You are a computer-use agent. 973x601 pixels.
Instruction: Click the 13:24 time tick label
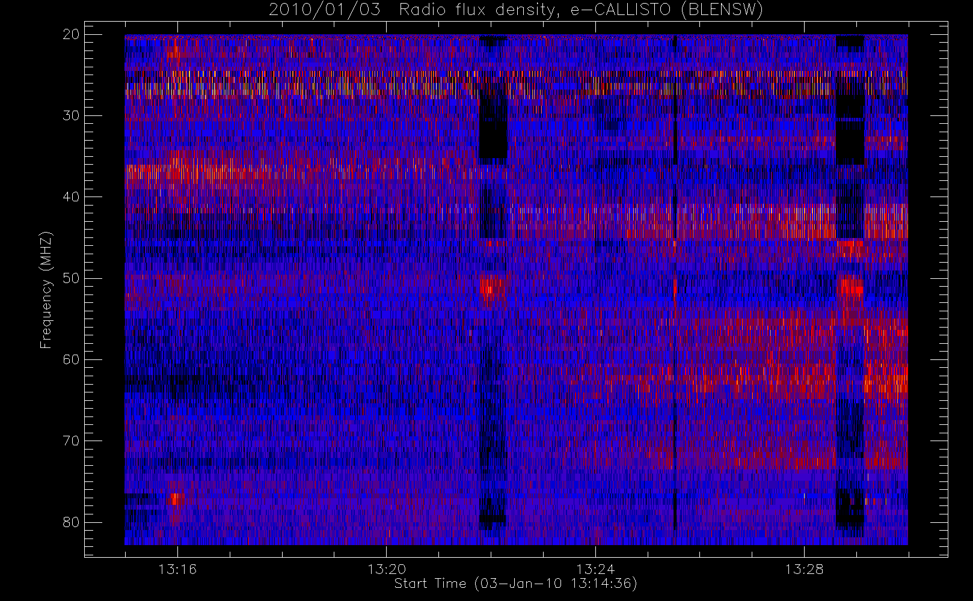pyautogui.click(x=595, y=569)
